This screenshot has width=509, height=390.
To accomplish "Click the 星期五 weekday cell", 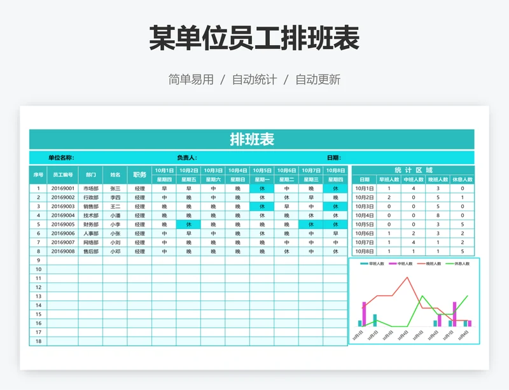I will [x=188, y=179].
